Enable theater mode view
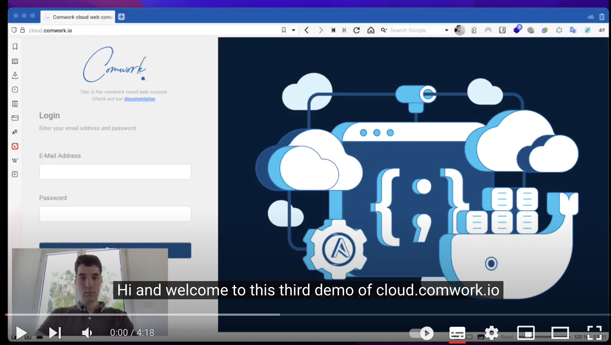The height and width of the screenshot is (345, 611). tap(560, 333)
